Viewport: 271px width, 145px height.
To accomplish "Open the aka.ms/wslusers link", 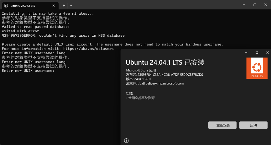I will (x=88, y=49).
